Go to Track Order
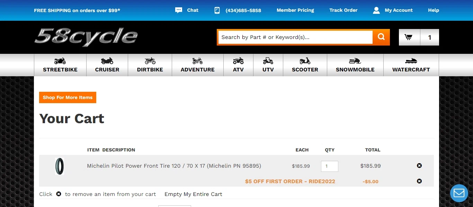473x207 pixels. point(343,10)
